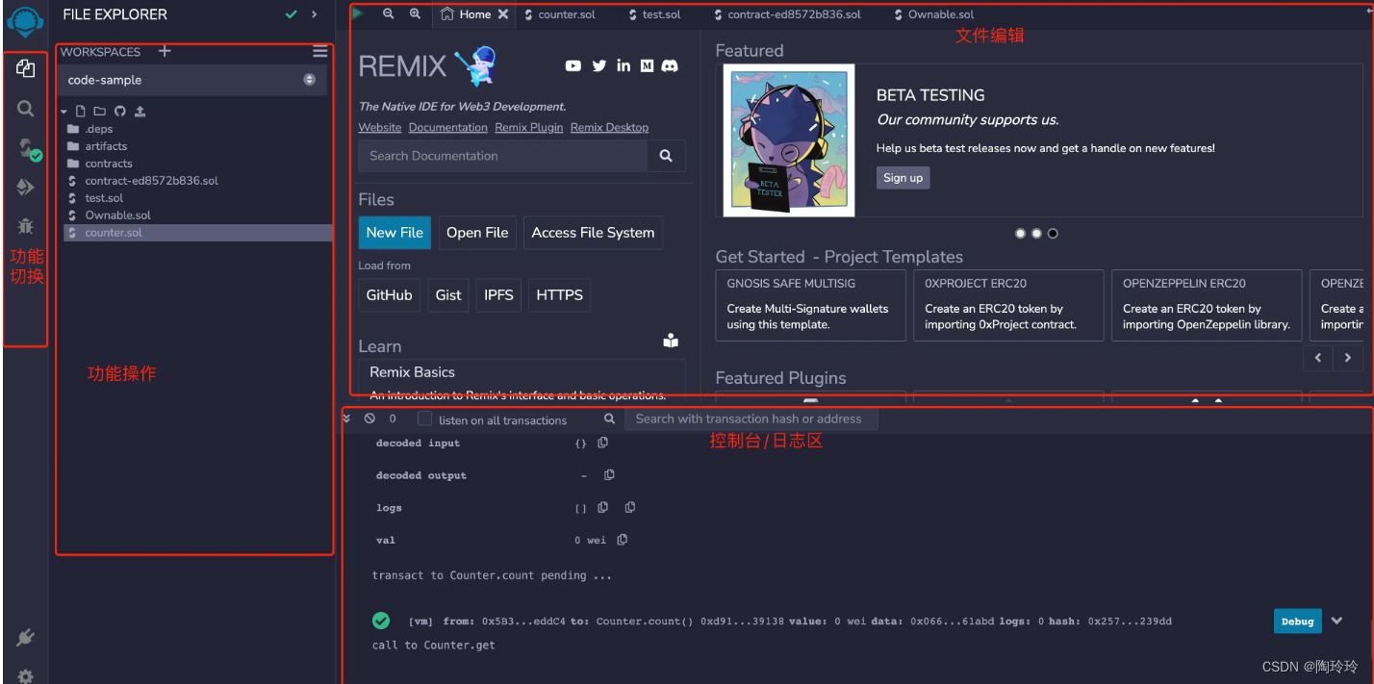Click the Search Documentation input field

[502, 156]
